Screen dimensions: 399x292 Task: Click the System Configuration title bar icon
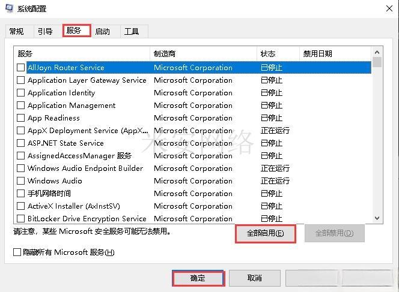9,9
